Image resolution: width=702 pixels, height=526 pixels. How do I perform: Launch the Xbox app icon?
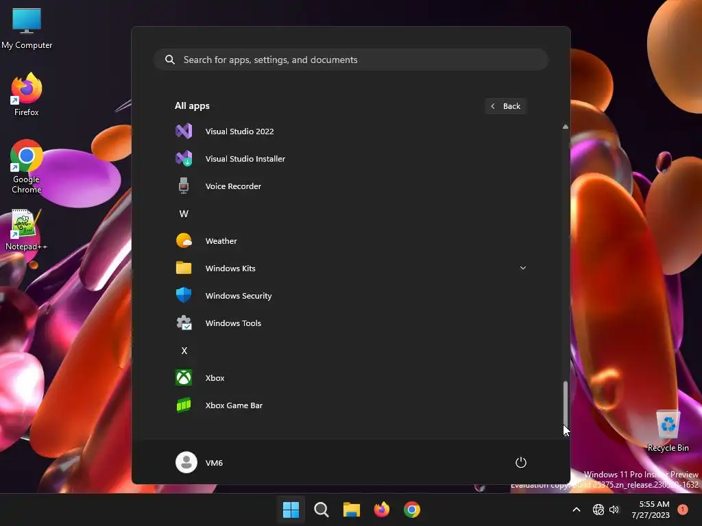184,377
